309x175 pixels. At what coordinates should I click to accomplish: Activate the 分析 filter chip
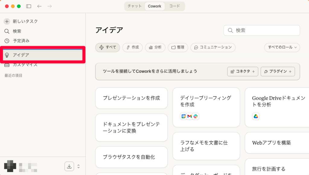155,47
